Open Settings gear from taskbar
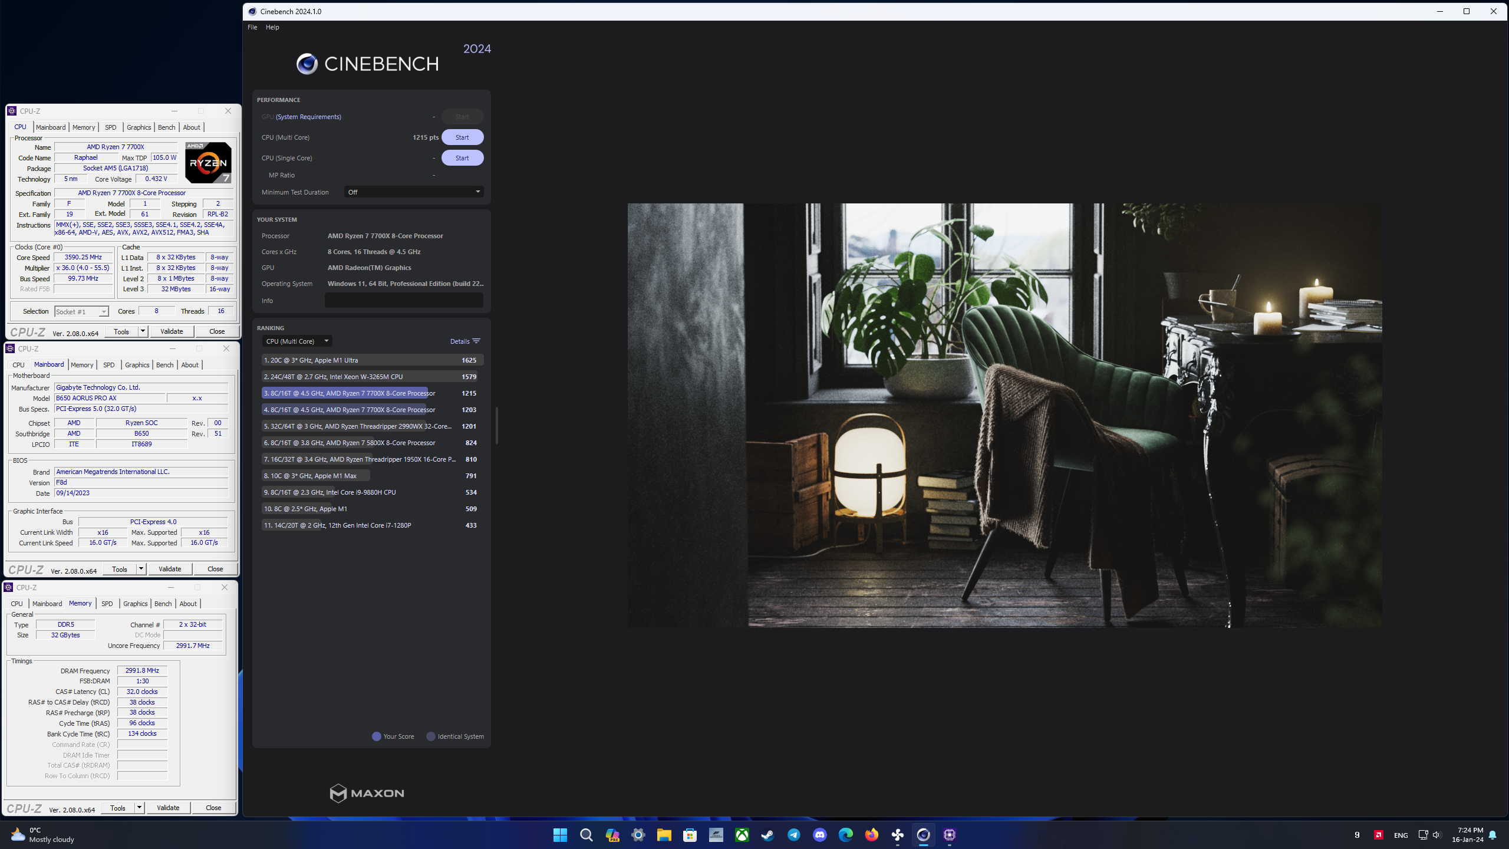The width and height of the screenshot is (1509, 849). (x=638, y=835)
